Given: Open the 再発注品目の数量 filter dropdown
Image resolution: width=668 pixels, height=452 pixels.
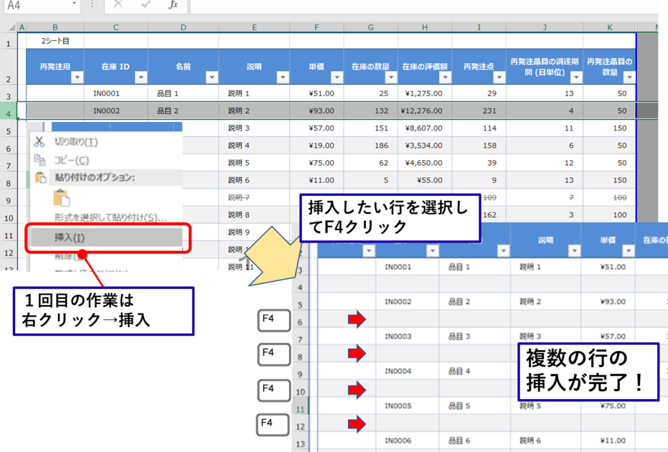Looking at the screenshot, I should point(629,78).
